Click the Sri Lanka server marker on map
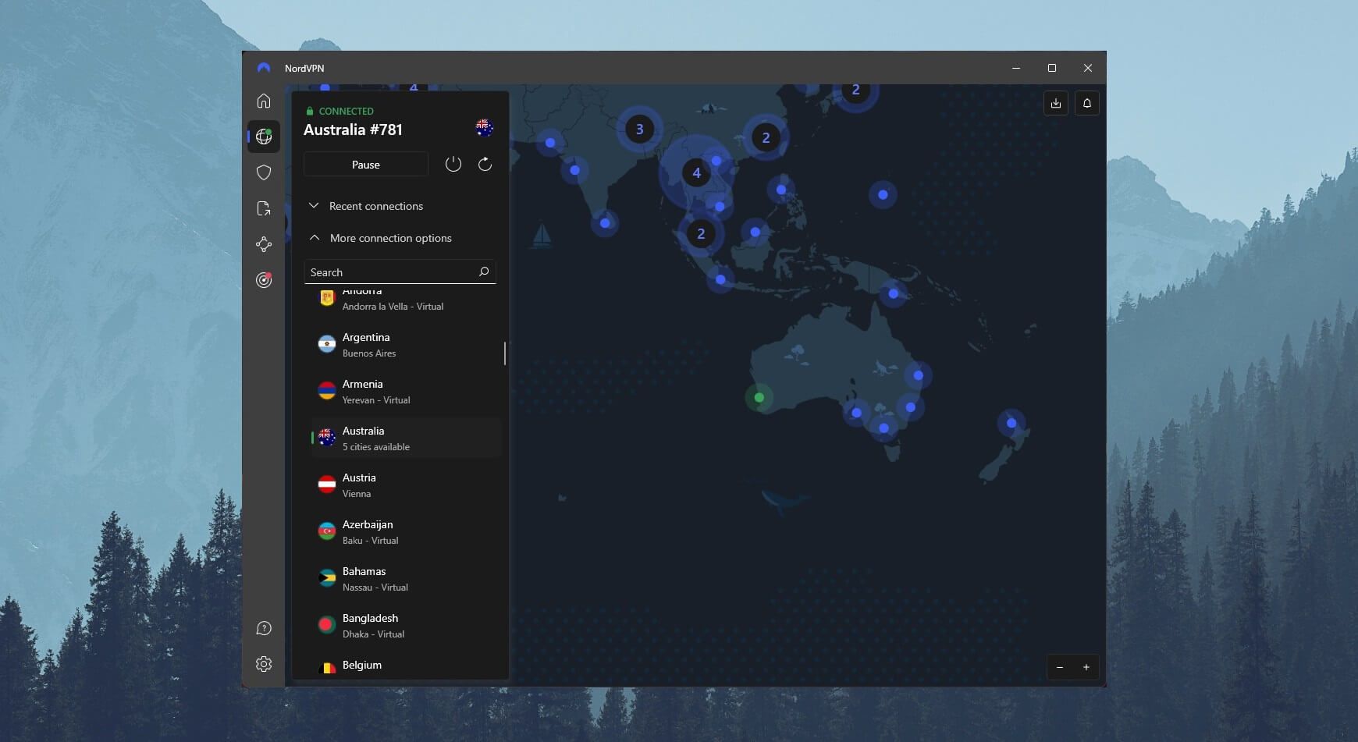This screenshot has width=1358, height=742. point(605,223)
